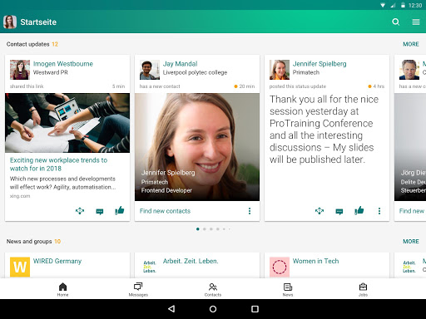Jump to second page indicator dot
Image resolution: width=426 pixels, height=319 pixels.
205,229
